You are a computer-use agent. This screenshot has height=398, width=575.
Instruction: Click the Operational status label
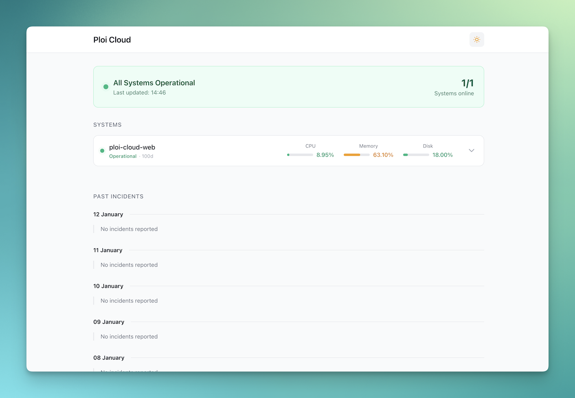pyautogui.click(x=123, y=156)
